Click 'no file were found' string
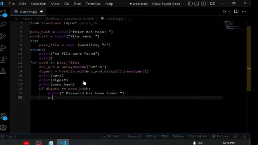258x145 pixels. coord(75,54)
